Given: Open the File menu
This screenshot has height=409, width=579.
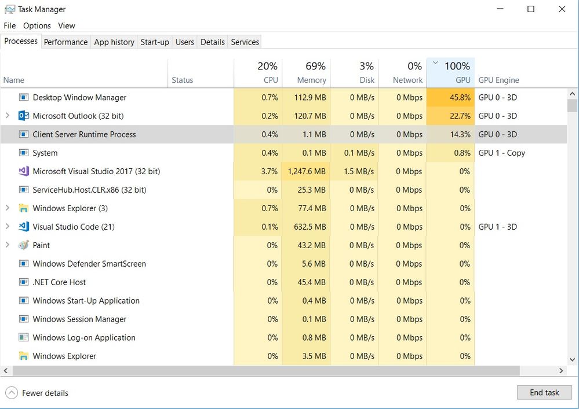Looking at the screenshot, I should point(10,26).
